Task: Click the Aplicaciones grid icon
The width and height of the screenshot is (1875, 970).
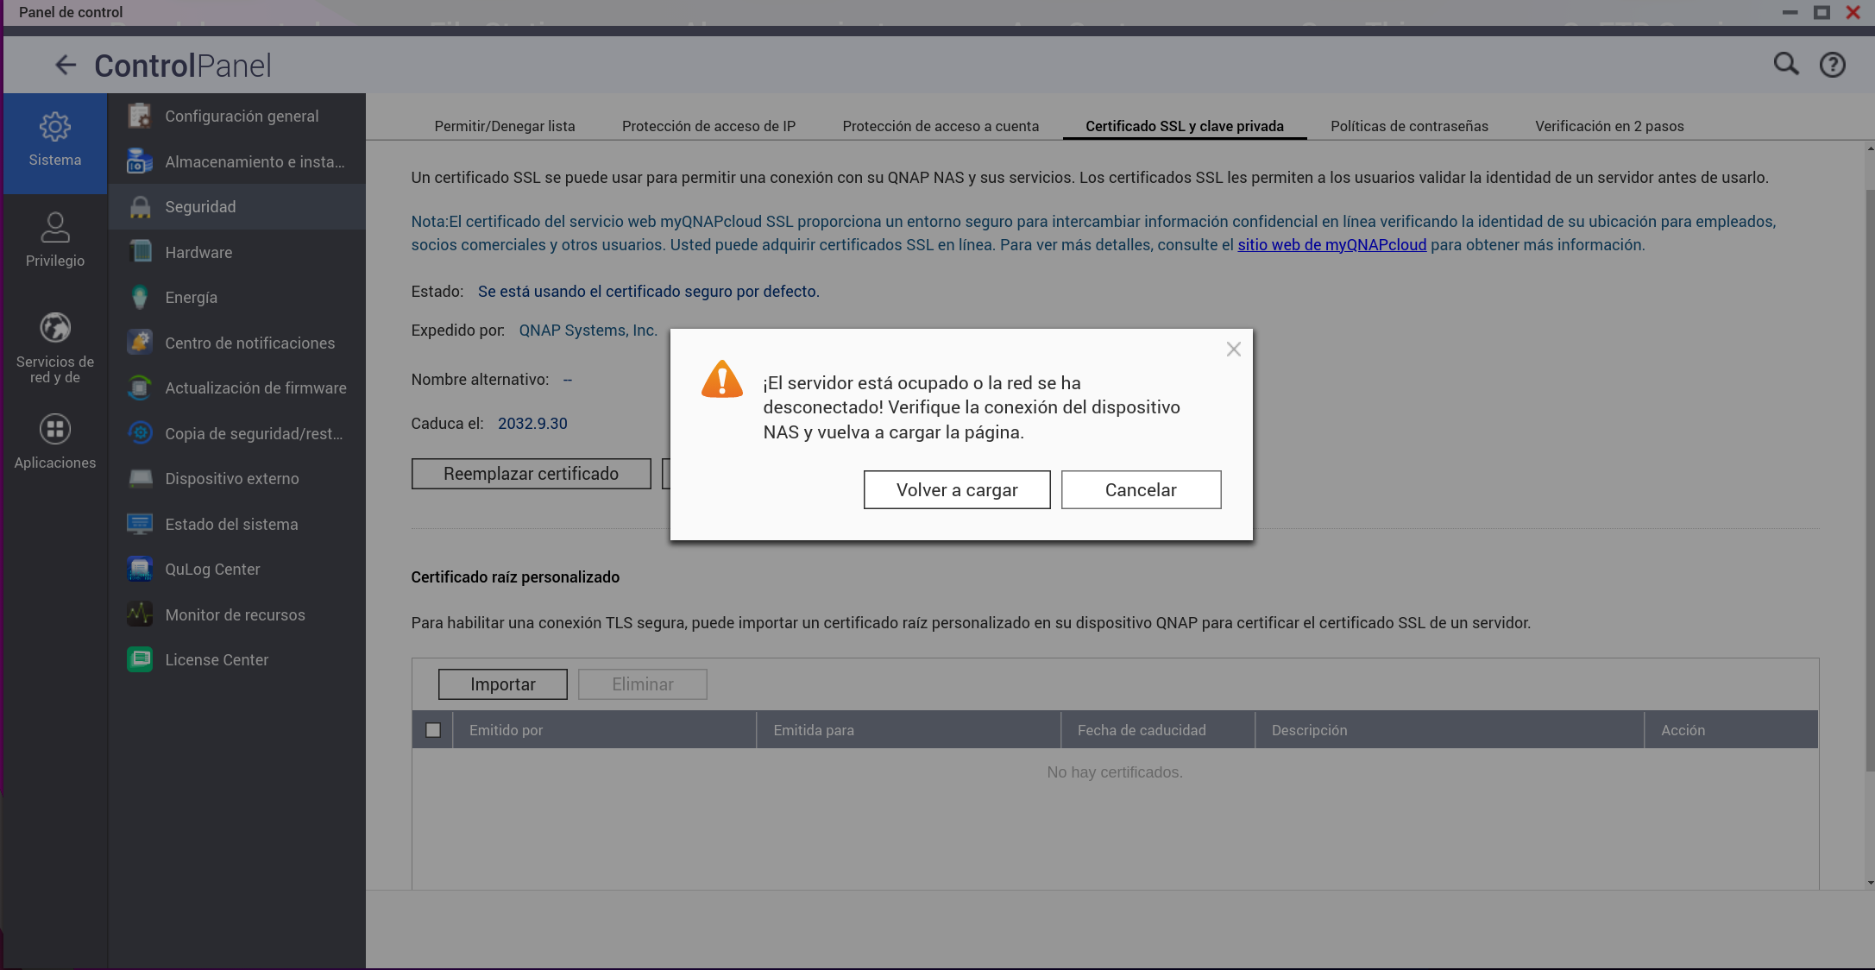Action: [x=55, y=430]
